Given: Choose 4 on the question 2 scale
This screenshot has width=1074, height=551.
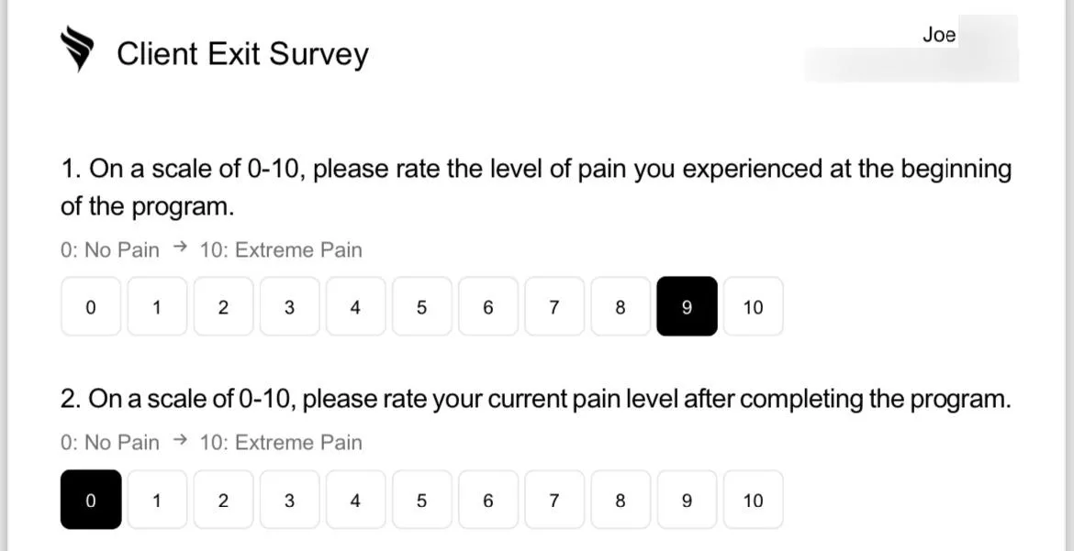Looking at the screenshot, I should click(355, 500).
